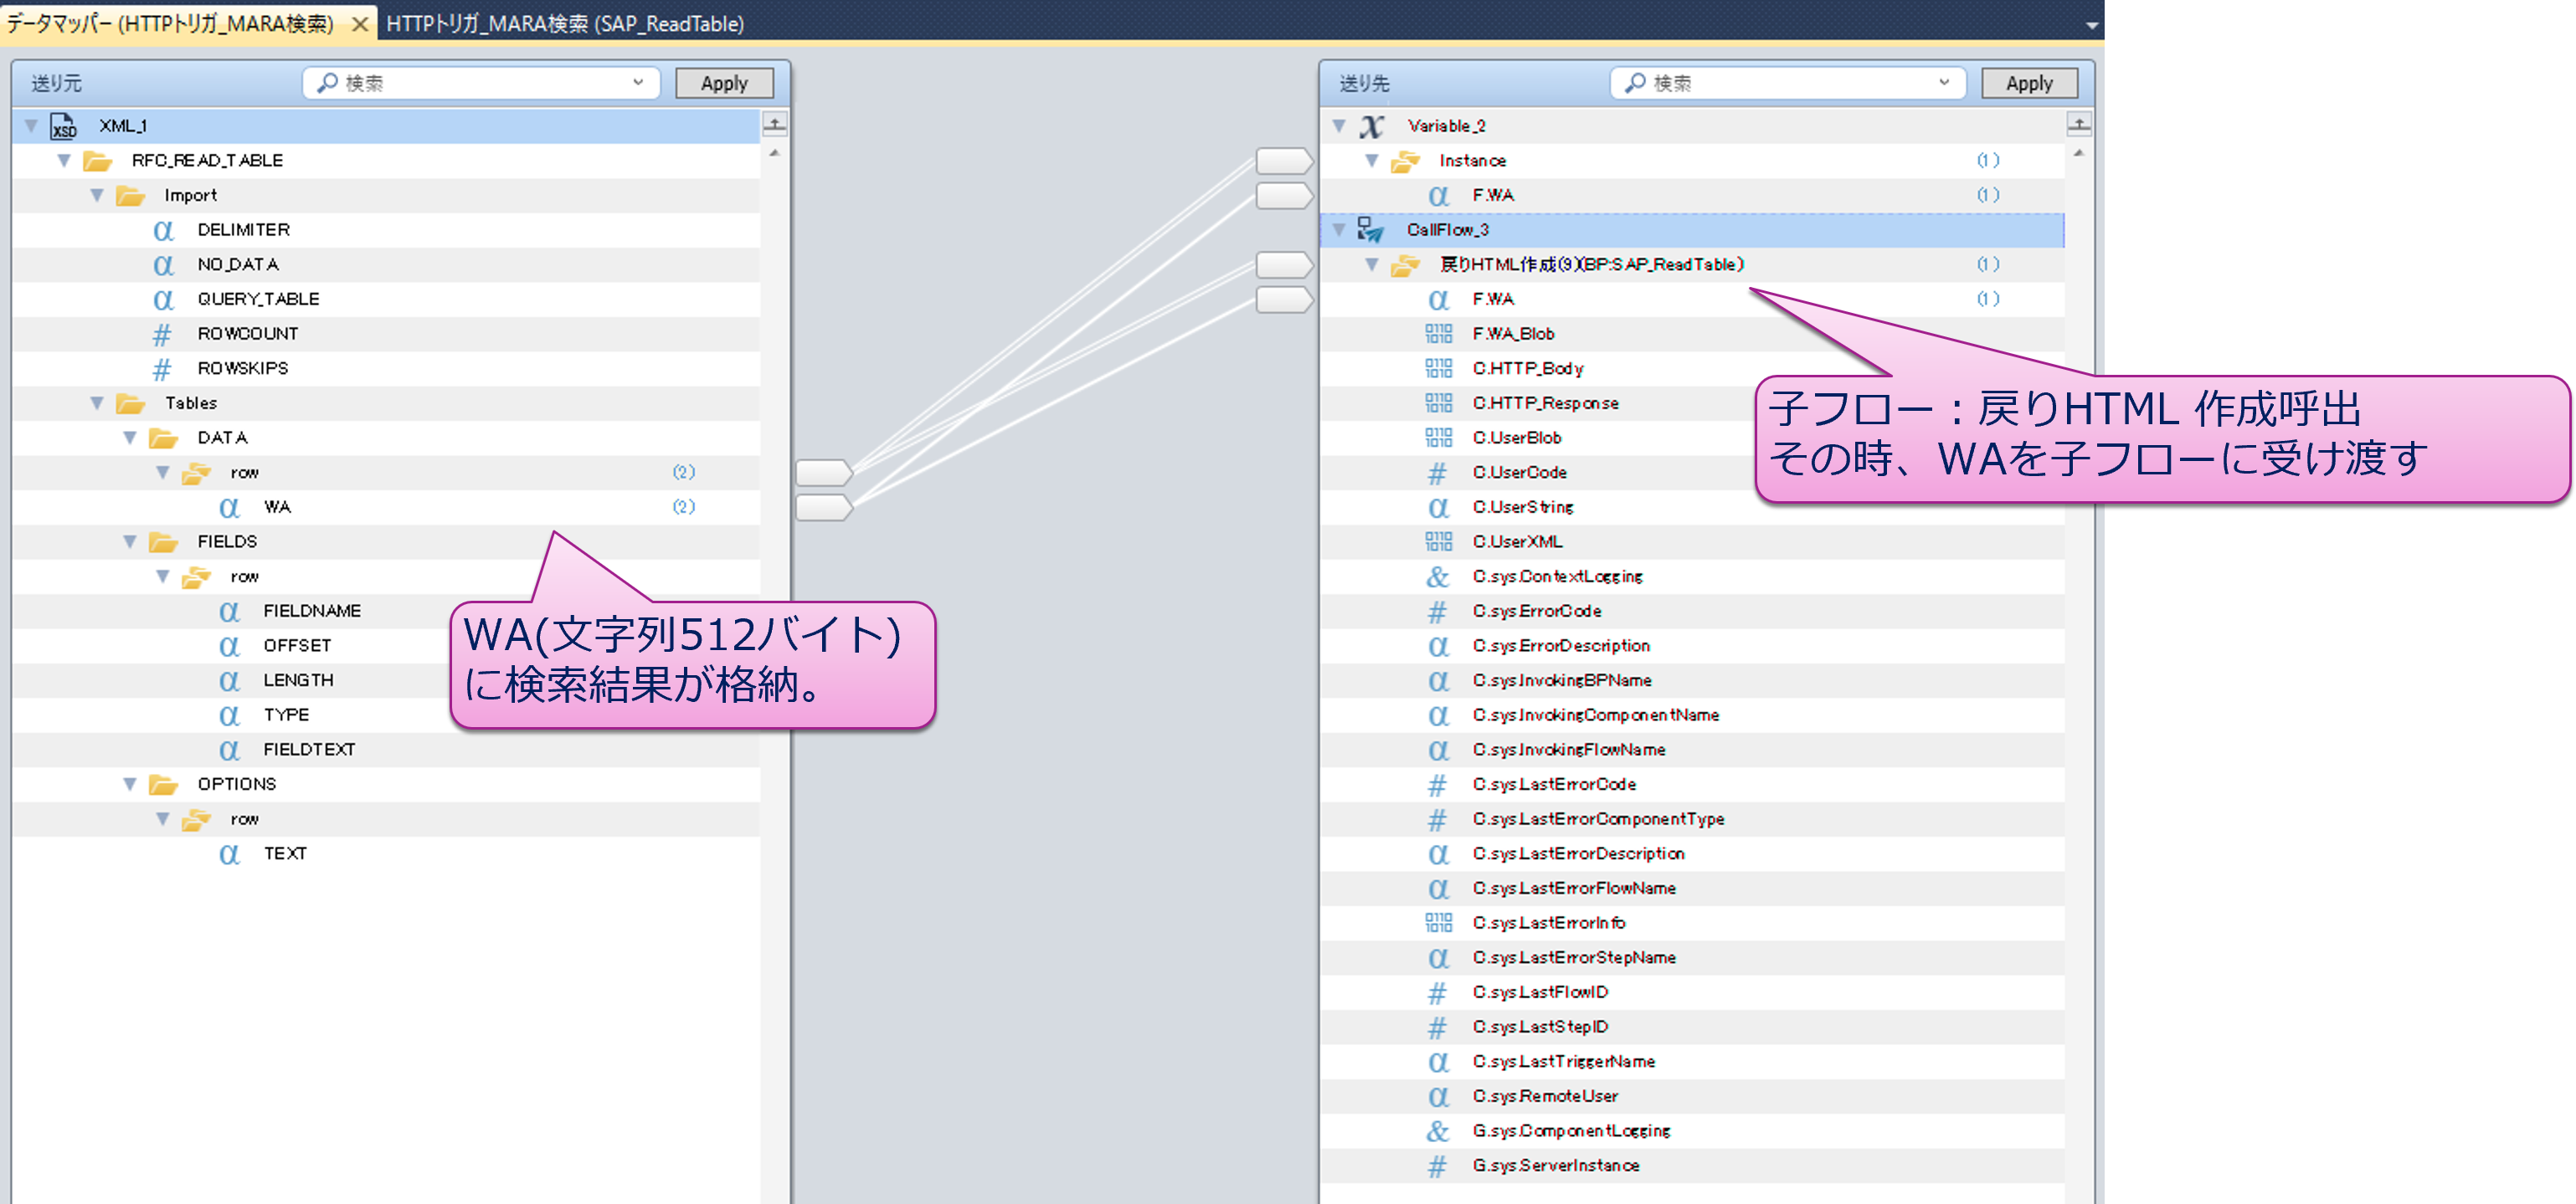Screen dimensions: 2576x1204
Task: Click the variable X icon of Variable_2
Action: click(x=1371, y=126)
